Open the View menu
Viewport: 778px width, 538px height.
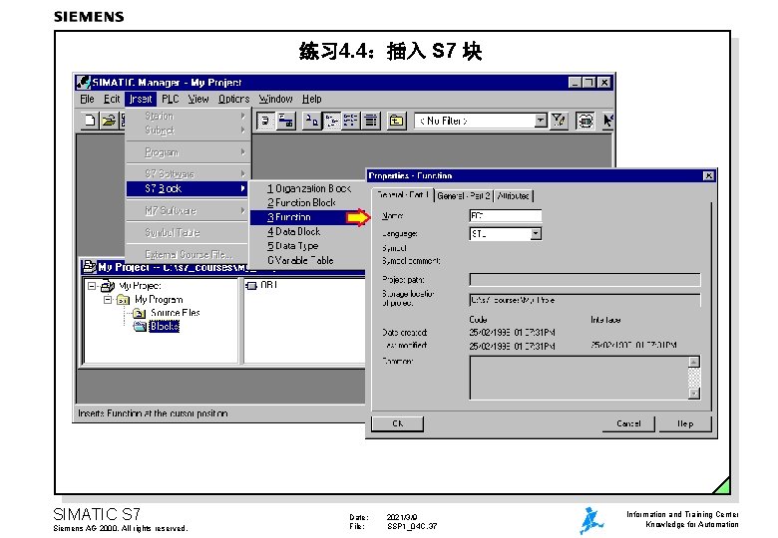[198, 99]
